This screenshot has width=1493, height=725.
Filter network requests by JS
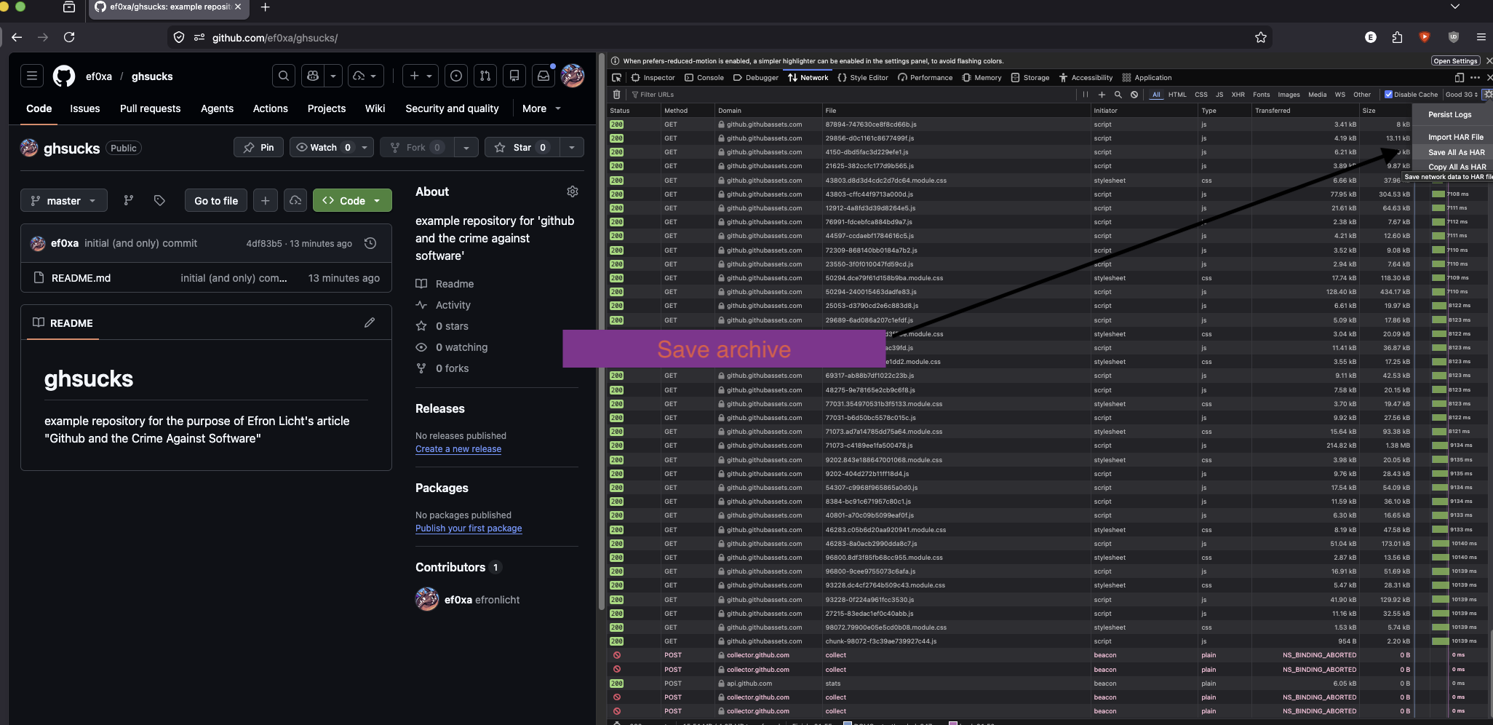pos(1219,95)
